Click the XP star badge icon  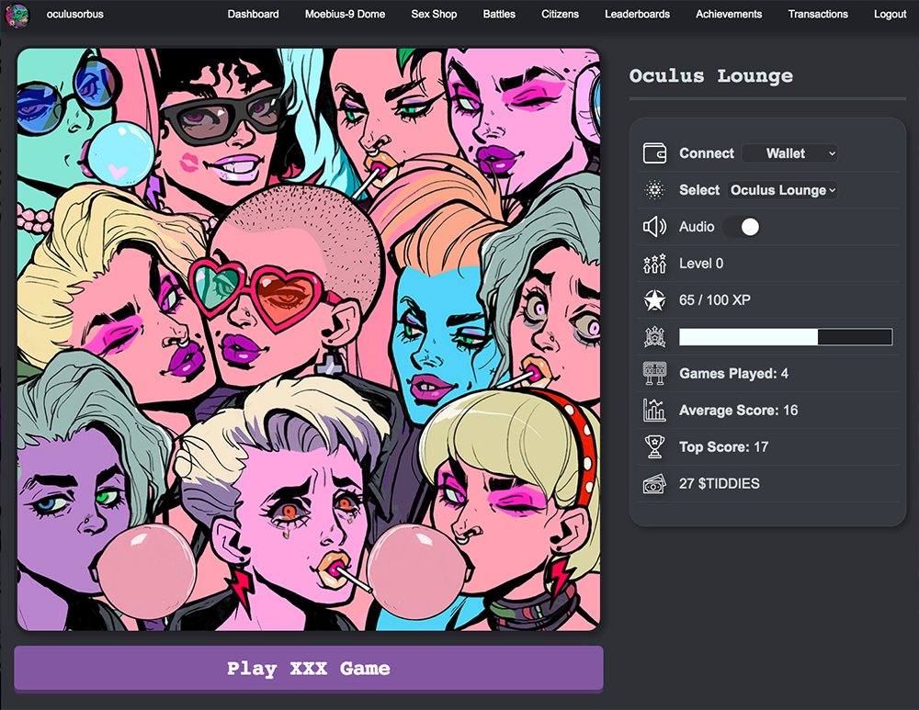click(x=653, y=300)
